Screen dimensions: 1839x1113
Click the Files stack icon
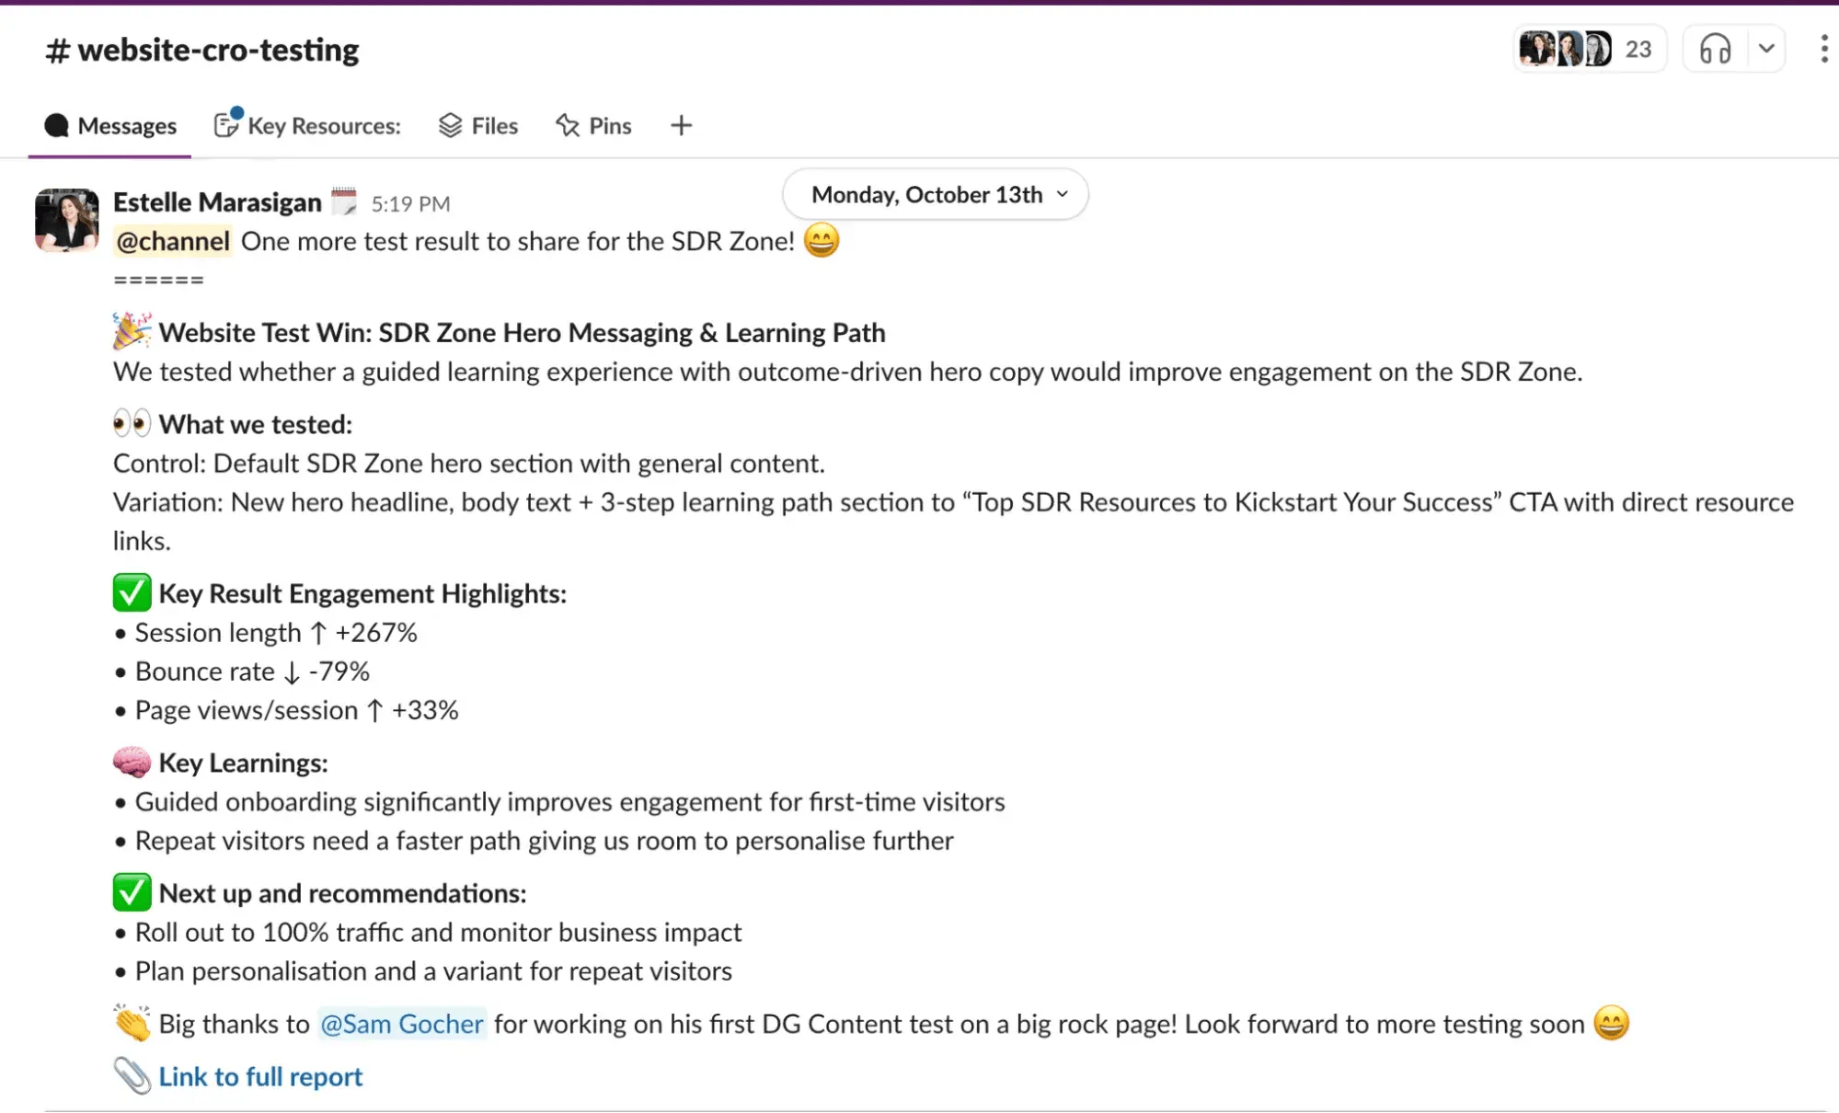tap(450, 125)
